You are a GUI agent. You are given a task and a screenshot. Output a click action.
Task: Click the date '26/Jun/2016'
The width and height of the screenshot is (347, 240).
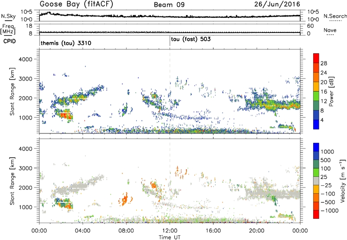277,4
